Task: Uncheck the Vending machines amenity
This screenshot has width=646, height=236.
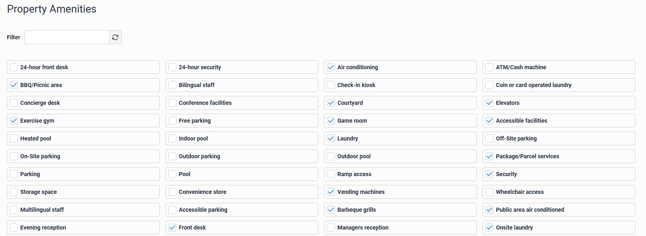Action: coord(331,192)
